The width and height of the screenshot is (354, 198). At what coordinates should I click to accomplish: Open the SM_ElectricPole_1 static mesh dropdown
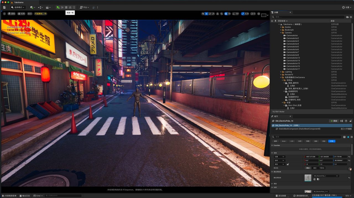pyautogui.click(x=326, y=176)
